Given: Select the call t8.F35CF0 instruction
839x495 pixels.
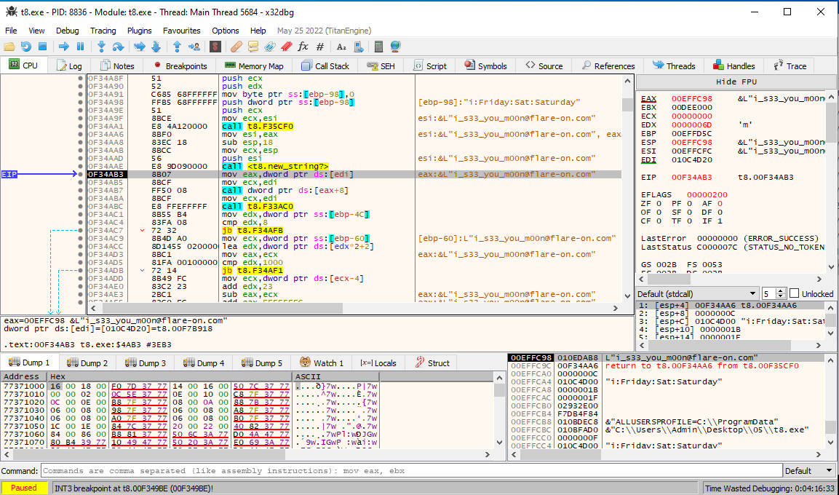Looking at the screenshot, I should click(258, 126).
